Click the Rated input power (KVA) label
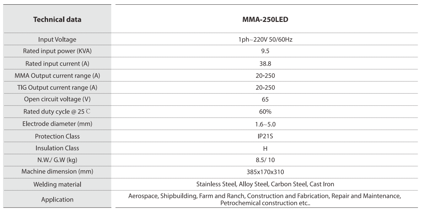This screenshot has width=426, height=211. [57, 51]
